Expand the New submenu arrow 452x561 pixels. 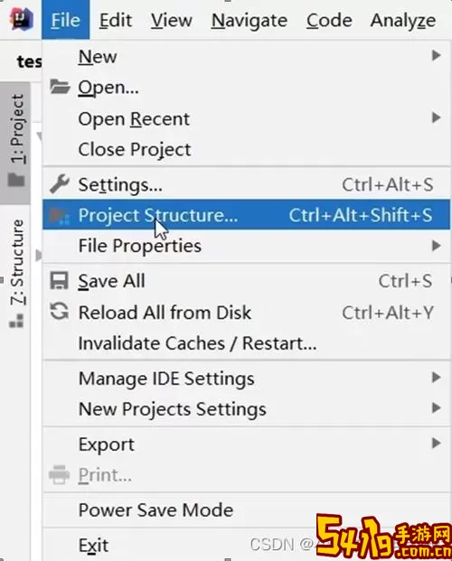tap(436, 56)
